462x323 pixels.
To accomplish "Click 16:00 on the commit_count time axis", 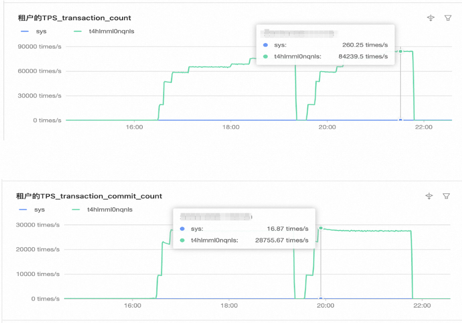I will pyautogui.click(x=132, y=306).
